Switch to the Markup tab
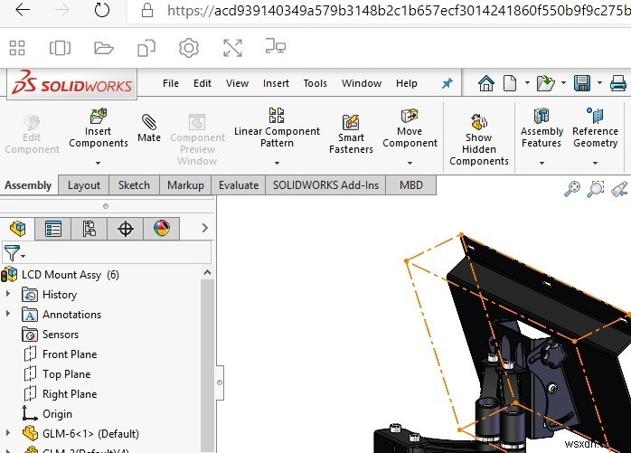 [185, 185]
